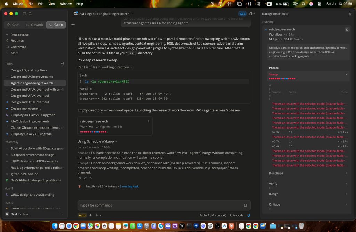
Task: Open the Help menu
Action: (80, 4)
